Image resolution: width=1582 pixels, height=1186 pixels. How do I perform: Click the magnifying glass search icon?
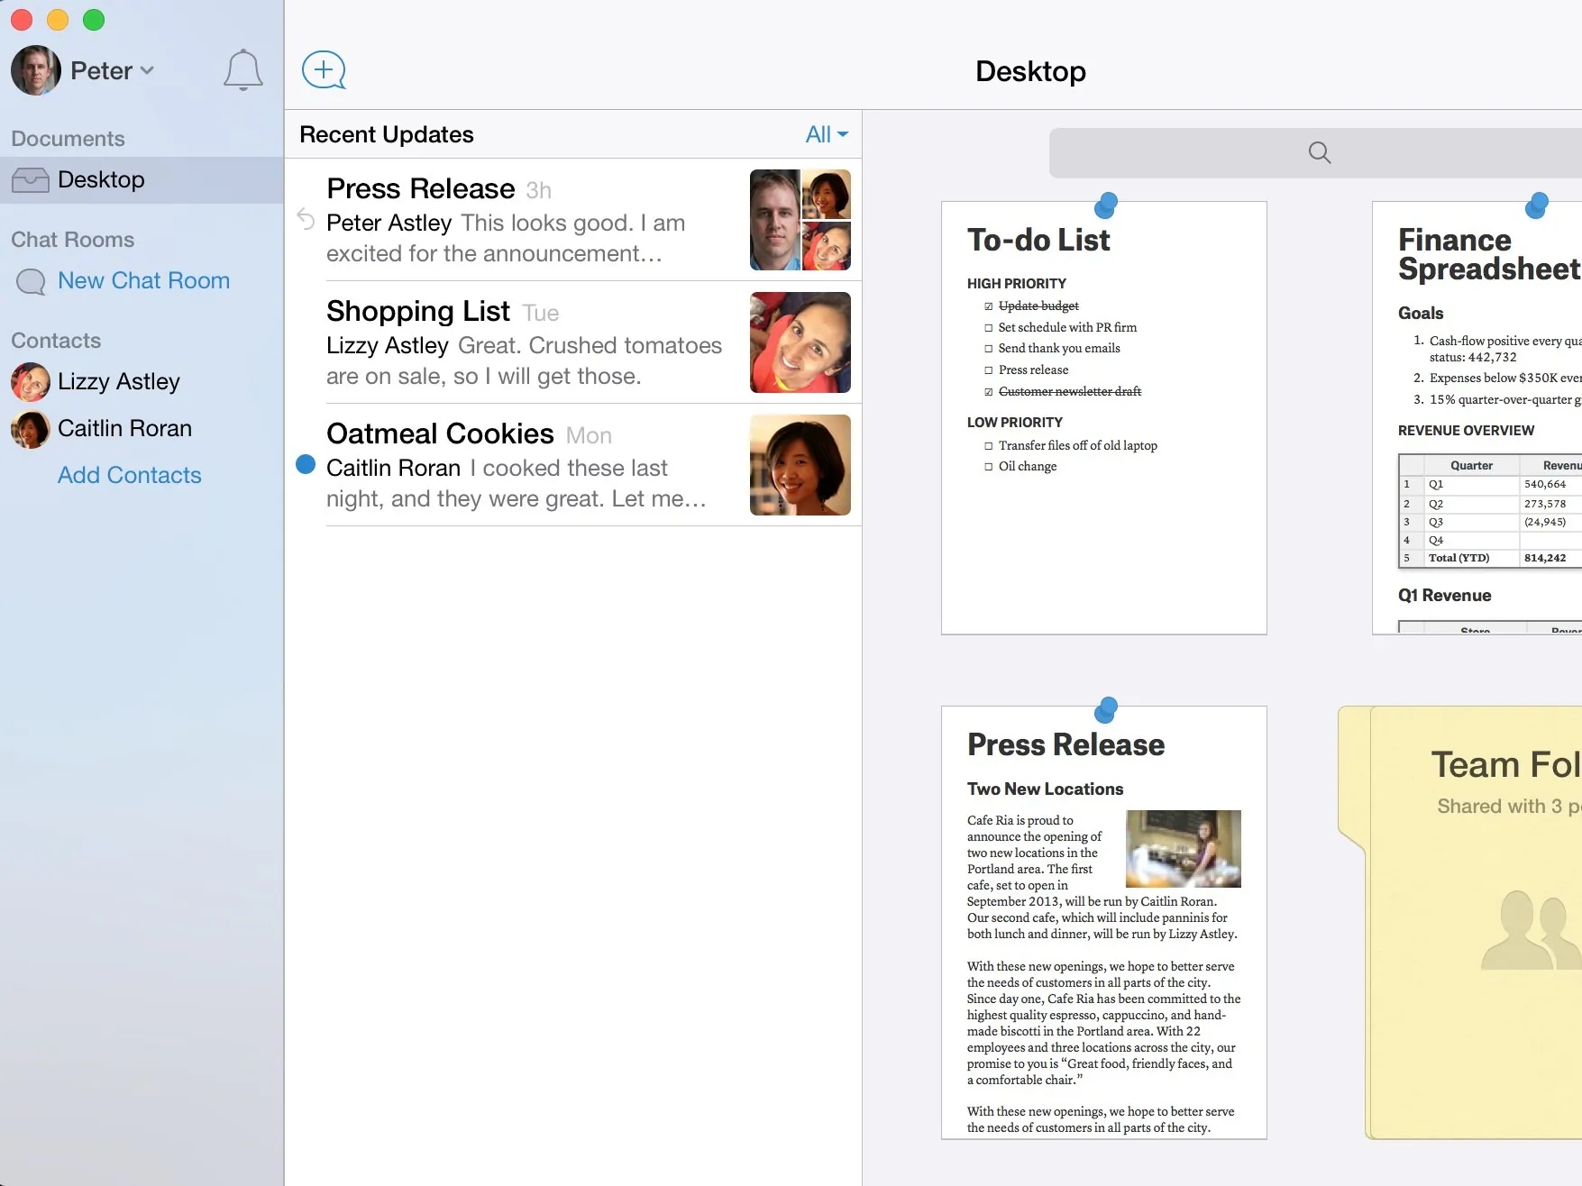tap(1319, 152)
